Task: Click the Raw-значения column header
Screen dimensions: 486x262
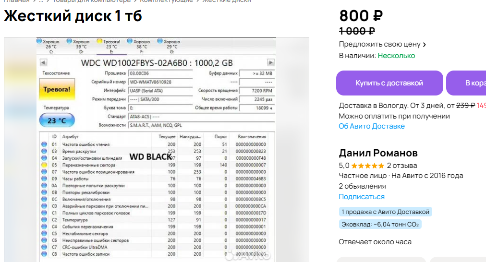Action: pos(252,137)
